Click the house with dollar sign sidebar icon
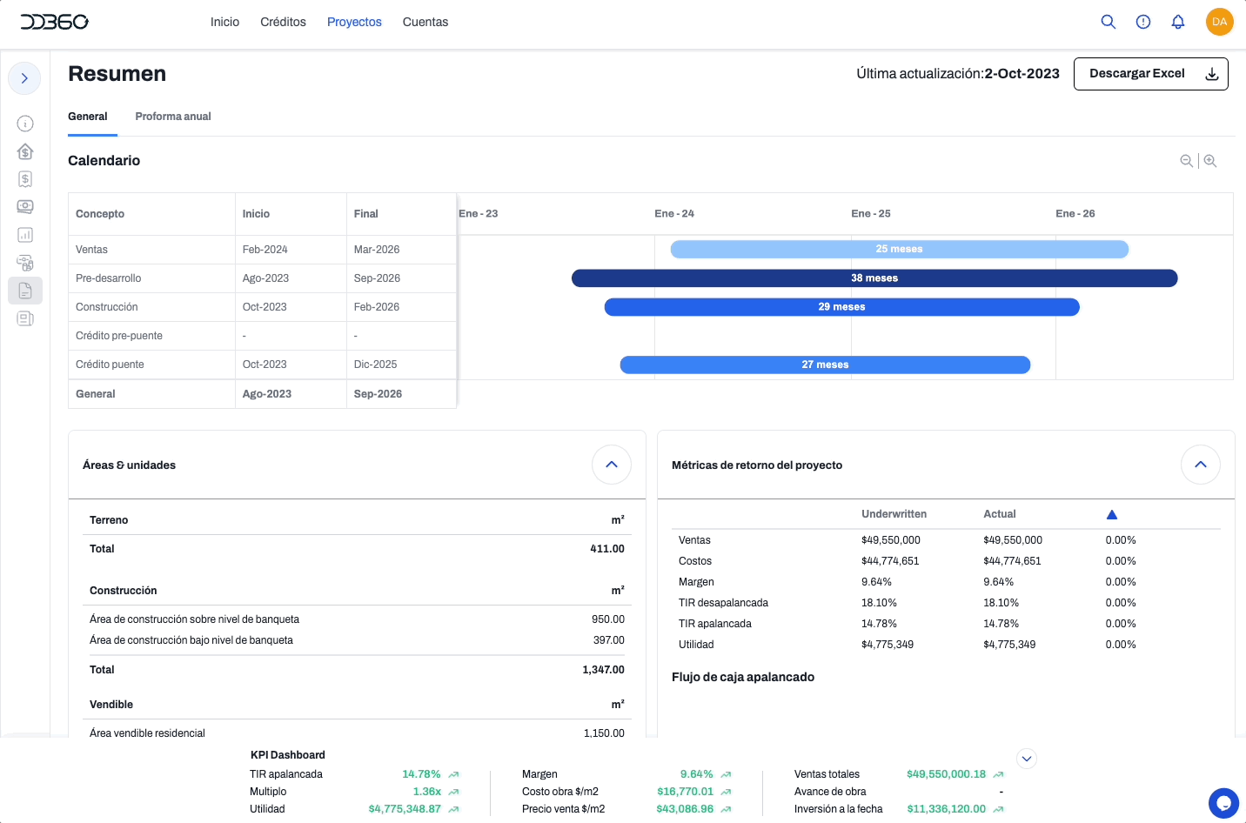Image resolution: width=1246 pixels, height=823 pixels. point(25,151)
